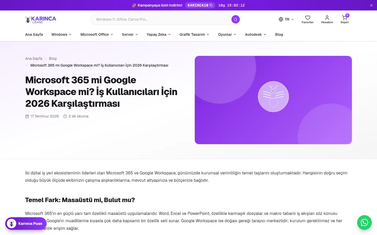Click the Kampanyaya özel indirim text
Screen dimensions: 377x235
click(160, 5)
